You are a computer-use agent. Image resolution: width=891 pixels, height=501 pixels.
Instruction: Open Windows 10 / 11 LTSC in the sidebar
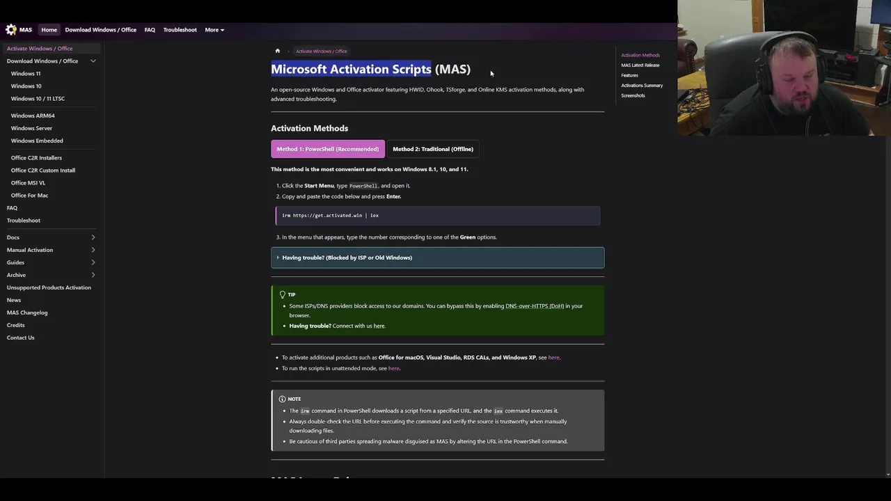click(38, 99)
